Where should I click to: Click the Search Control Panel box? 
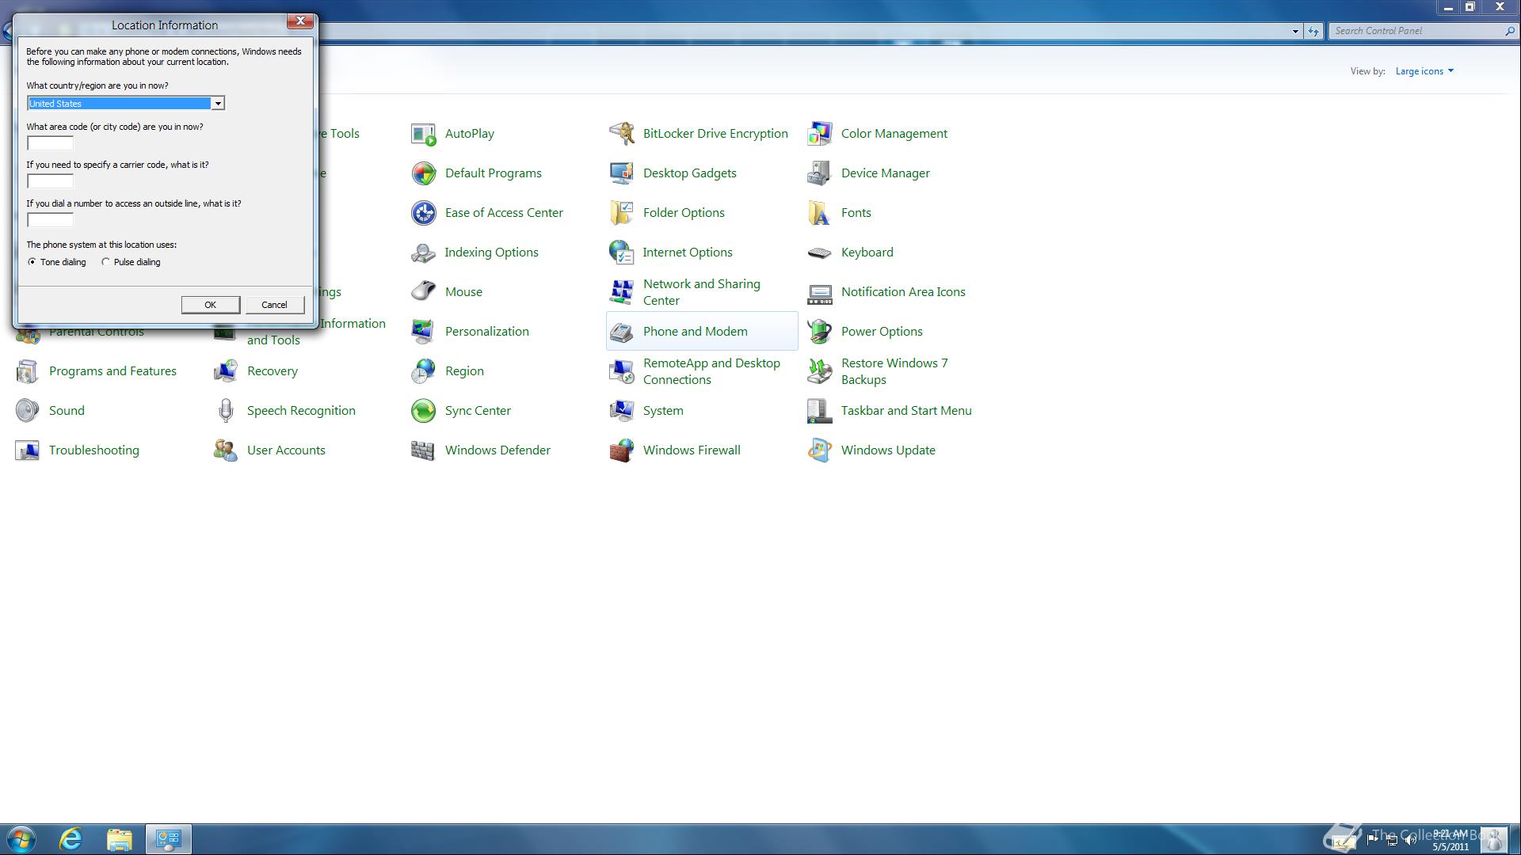pos(1423,31)
